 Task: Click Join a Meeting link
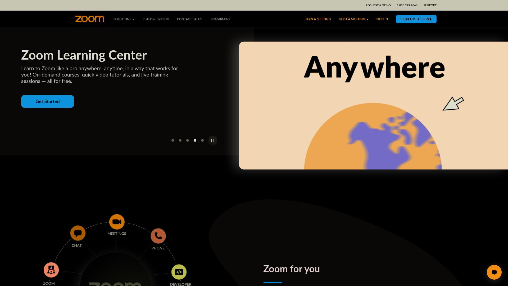click(318, 19)
